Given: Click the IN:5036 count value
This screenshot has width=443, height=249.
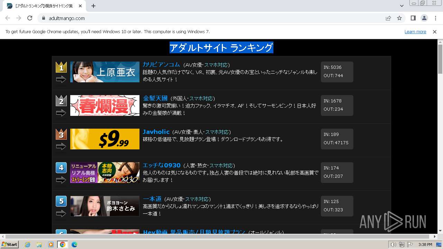Looking at the screenshot, I should tap(333, 67).
